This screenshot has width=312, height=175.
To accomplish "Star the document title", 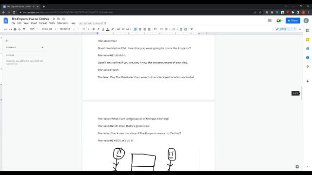I will (54, 19).
